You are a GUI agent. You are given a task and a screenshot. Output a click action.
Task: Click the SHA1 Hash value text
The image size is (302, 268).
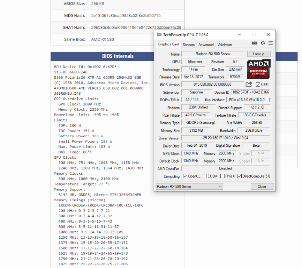[x=136, y=27]
